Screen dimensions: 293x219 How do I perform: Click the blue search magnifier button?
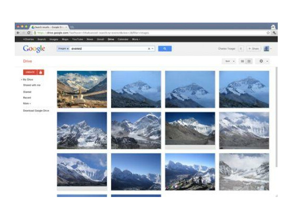pos(165,49)
